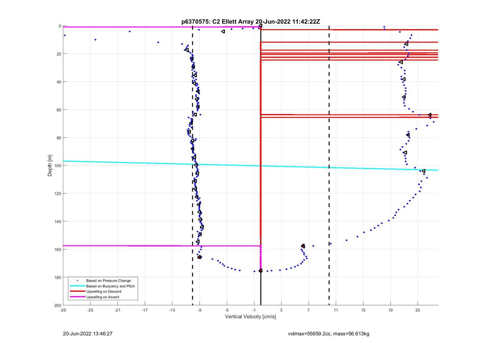
Task: Pick the magenta line sample in legend
Action: coord(77,297)
